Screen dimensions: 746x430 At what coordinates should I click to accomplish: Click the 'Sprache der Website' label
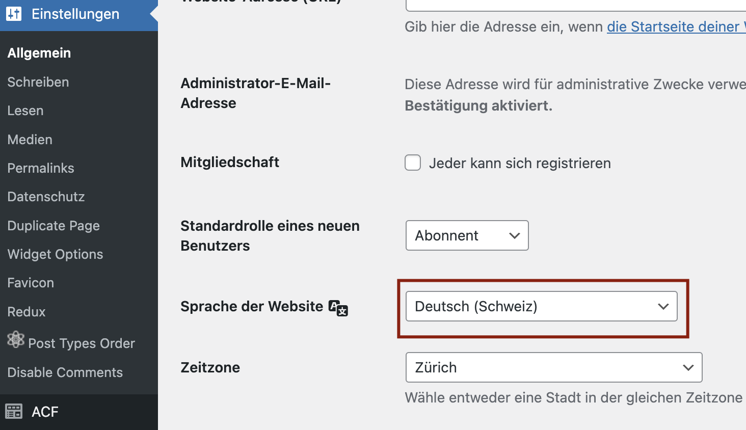pos(252,306)
